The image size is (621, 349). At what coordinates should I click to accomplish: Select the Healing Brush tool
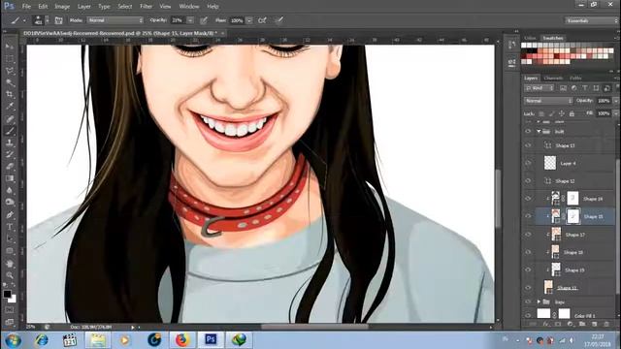pyautogui.click(x=10, y=119)
